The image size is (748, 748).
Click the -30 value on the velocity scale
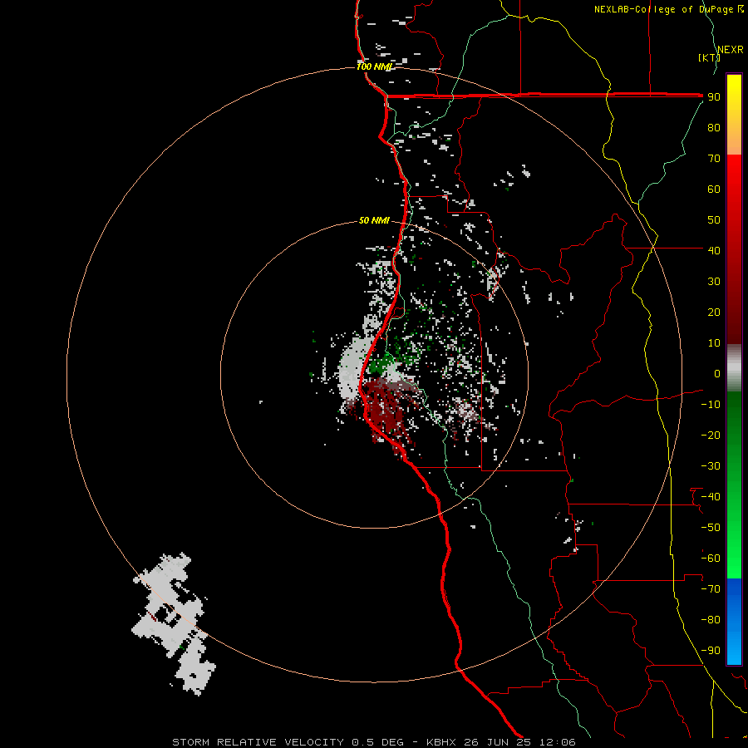[x=711, y=466]
